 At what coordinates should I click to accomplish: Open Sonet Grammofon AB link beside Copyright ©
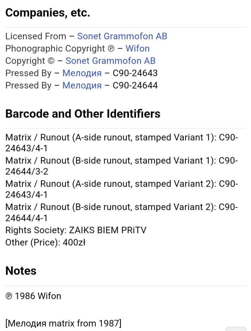tap(110, 60)
